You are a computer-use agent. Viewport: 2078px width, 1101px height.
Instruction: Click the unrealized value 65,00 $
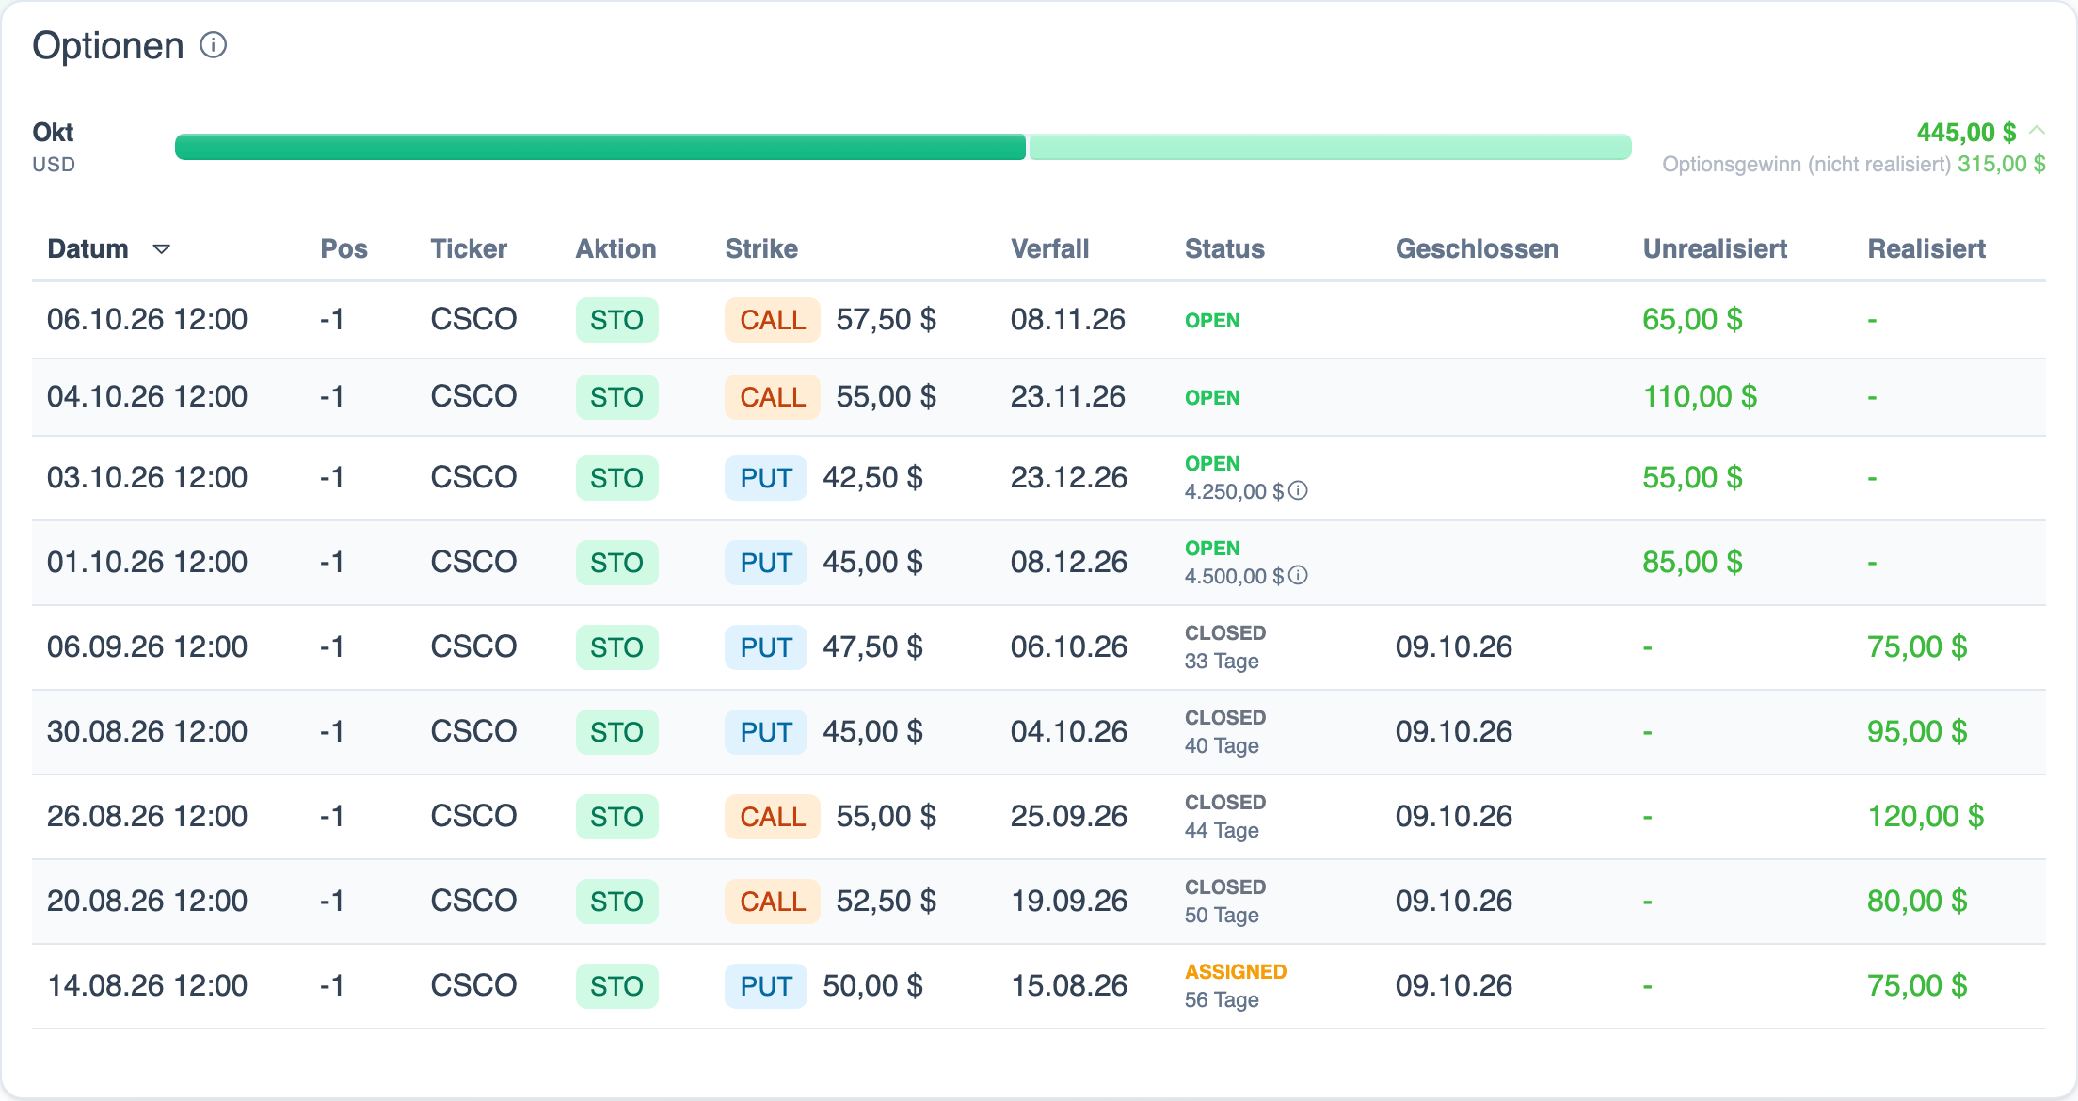(x=1692, y=320)
